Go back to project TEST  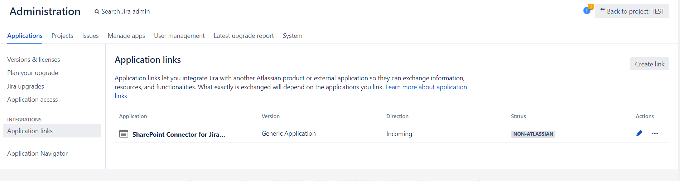632,11
